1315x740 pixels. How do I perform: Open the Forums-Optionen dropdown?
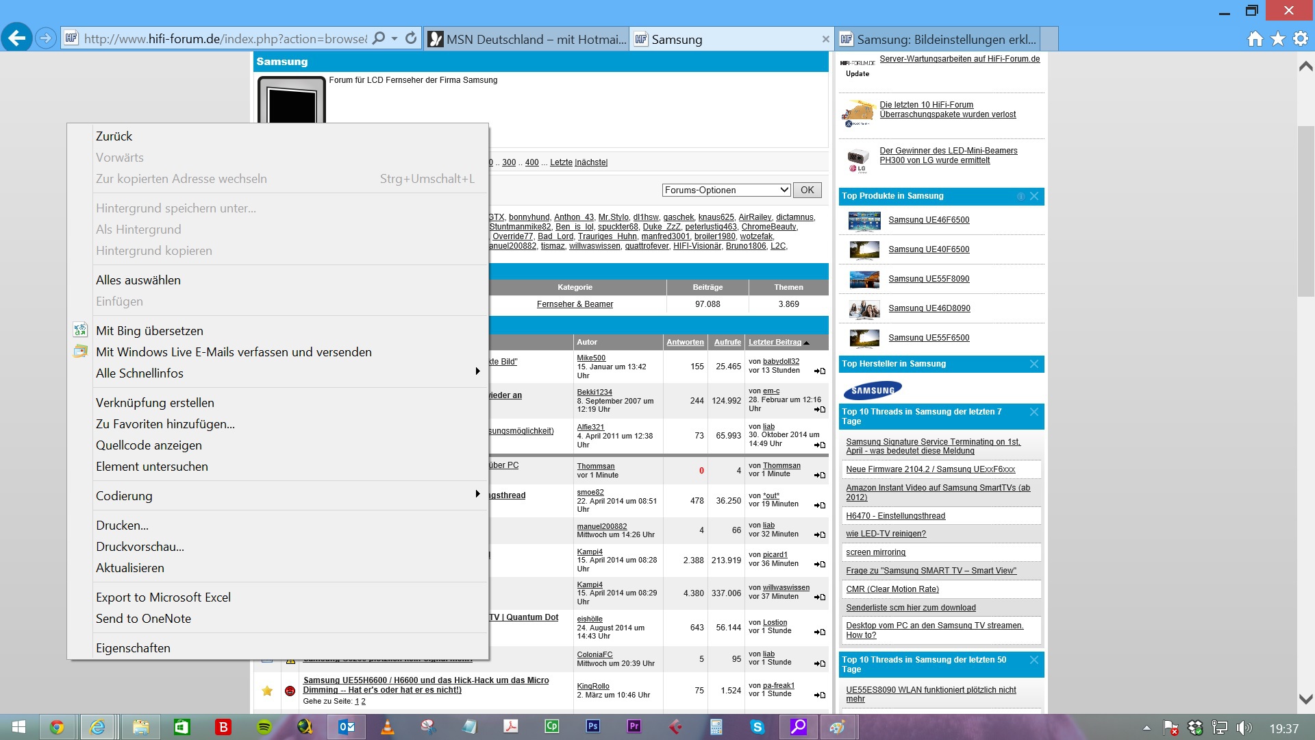[x=726, y=190]
